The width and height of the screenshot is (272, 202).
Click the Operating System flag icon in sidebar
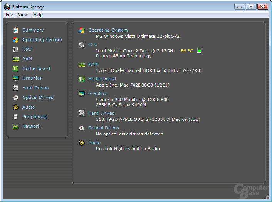point(16,40)
